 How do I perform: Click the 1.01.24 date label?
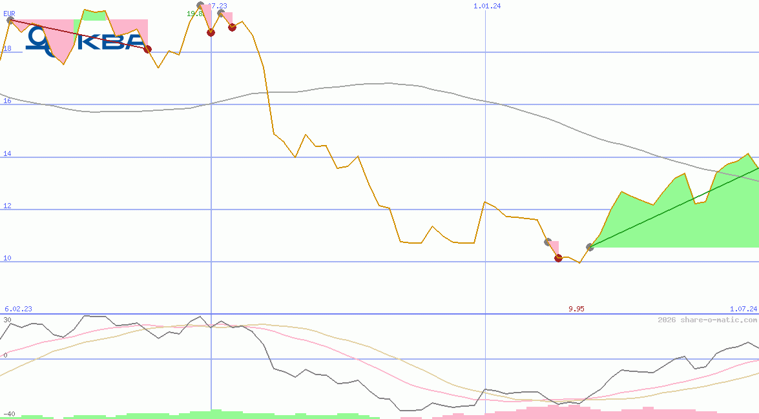(487, 6)
